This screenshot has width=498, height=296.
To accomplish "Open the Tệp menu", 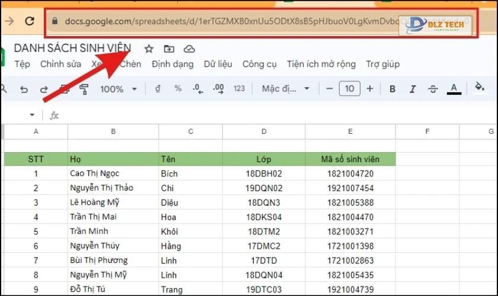I will point(23,64).
